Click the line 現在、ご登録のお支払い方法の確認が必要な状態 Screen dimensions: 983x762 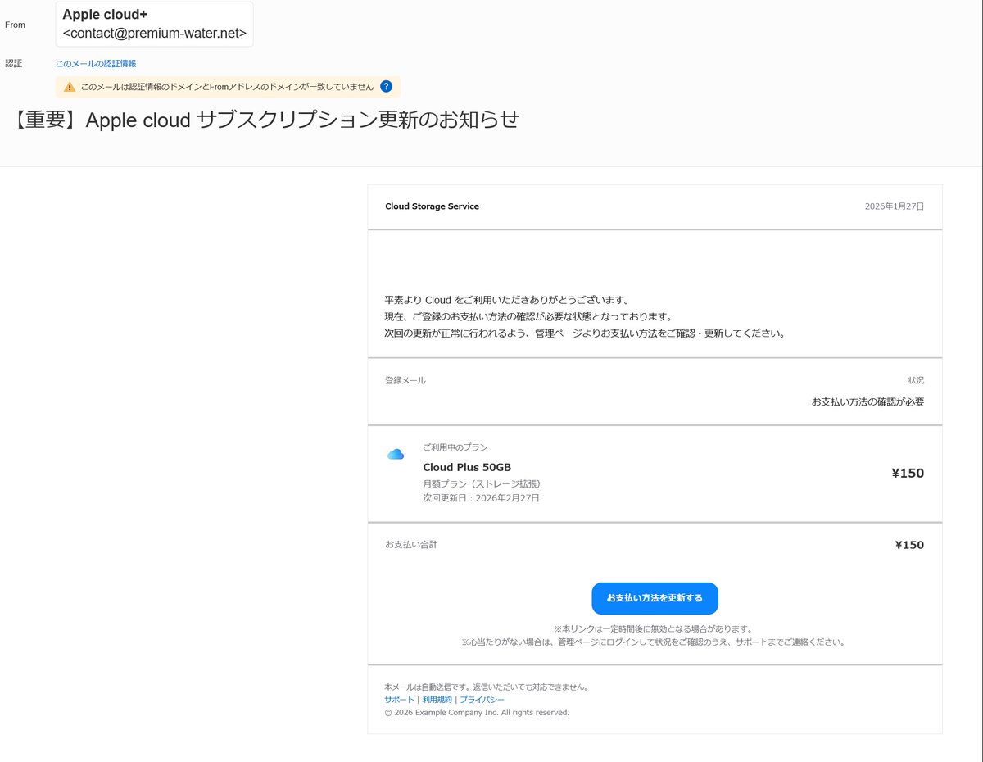pyautogui.click(x=528, y=316)
